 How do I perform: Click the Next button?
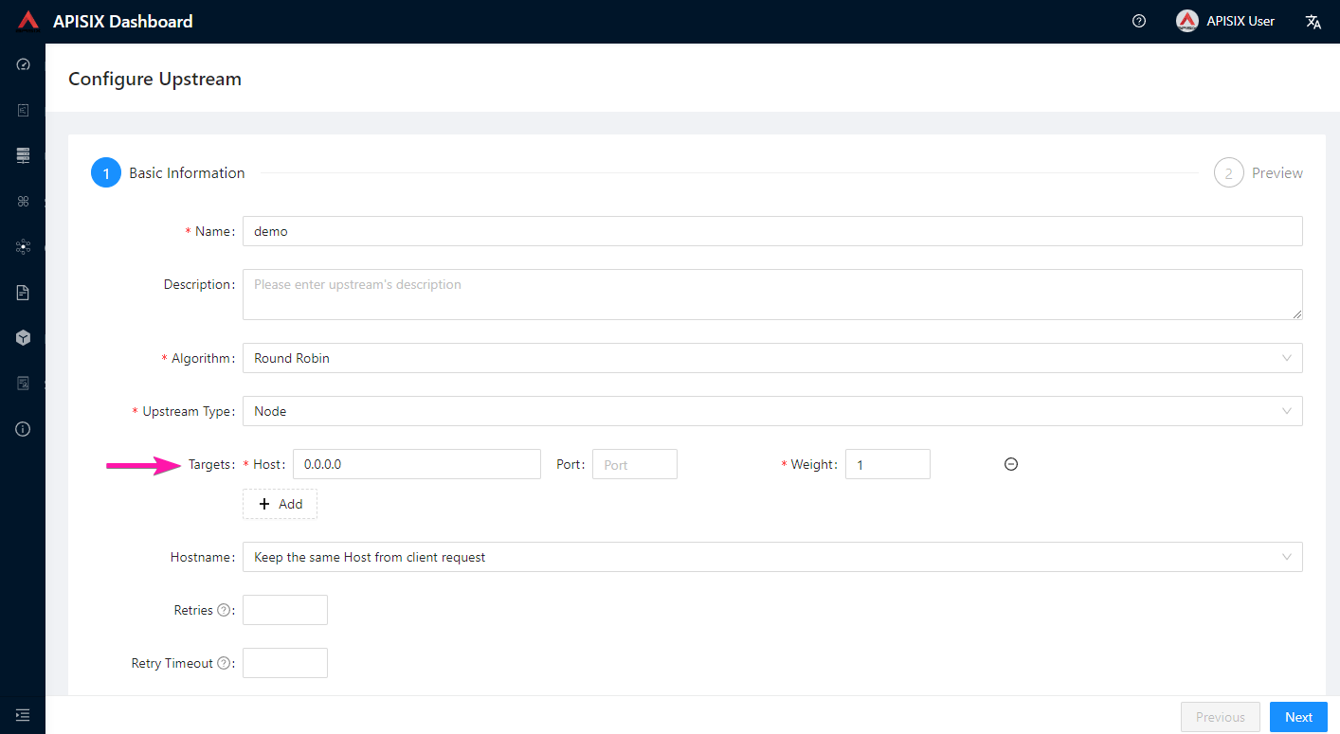click(x=1298, y=717)
